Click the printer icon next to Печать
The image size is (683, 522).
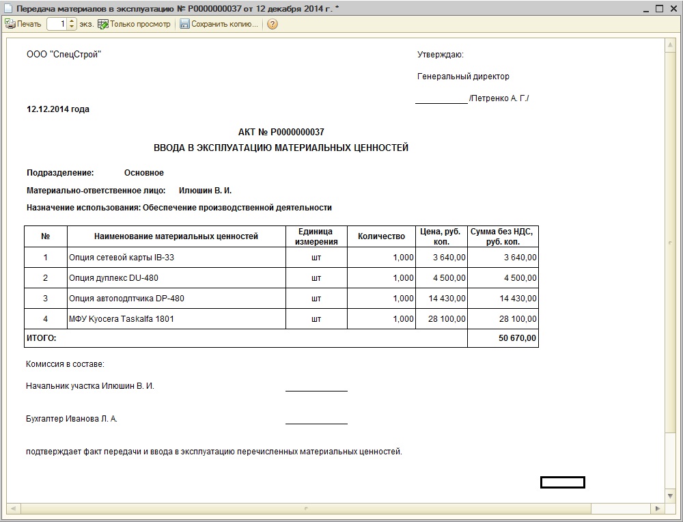9,24
